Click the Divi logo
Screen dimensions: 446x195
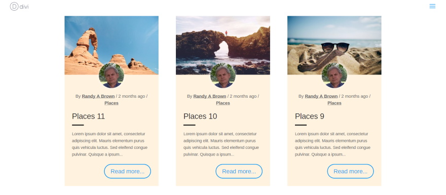[x=19, y=6]
